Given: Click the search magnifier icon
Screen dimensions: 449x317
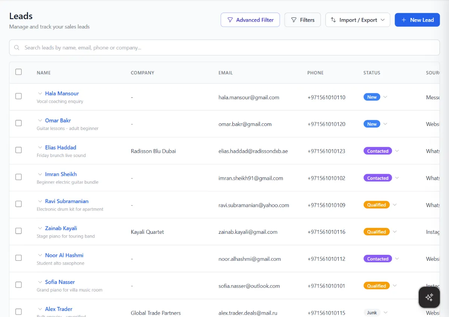Looking at the screenshot, I should point(17,48).
